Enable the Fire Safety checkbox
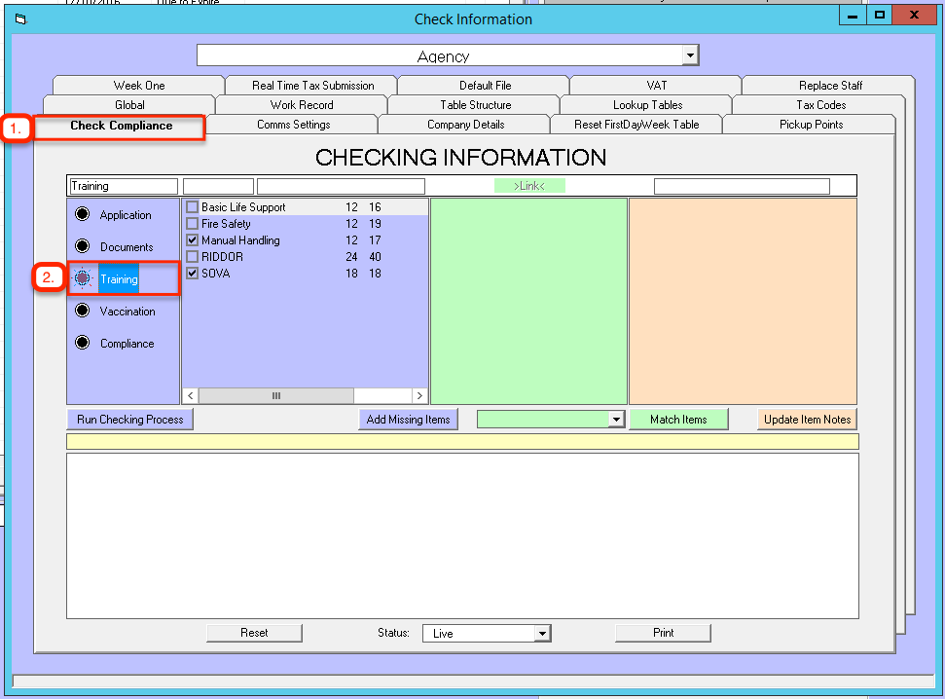The image size is (945, 699). coord(192,224)
